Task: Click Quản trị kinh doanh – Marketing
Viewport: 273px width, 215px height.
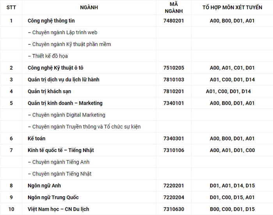Action: pos(65,103)
